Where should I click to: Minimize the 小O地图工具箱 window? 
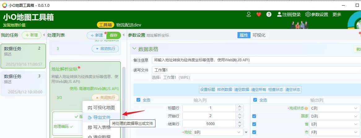[343, 5]
